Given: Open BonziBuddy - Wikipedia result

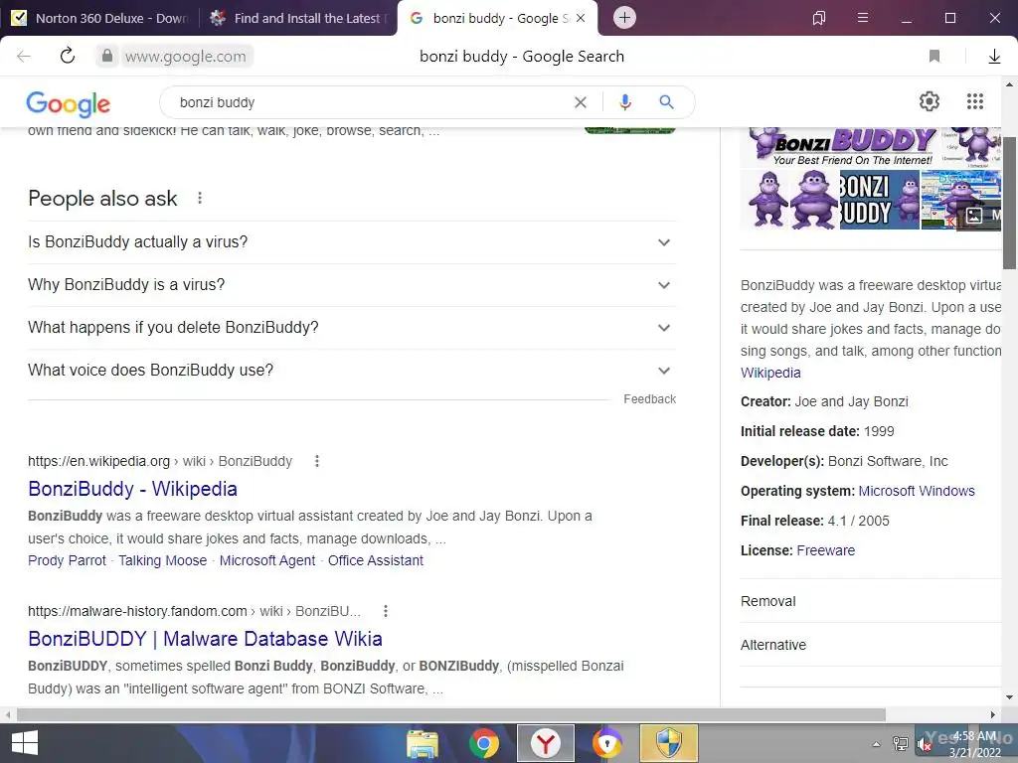Looking at the screenshot, I should click(132, 489).
